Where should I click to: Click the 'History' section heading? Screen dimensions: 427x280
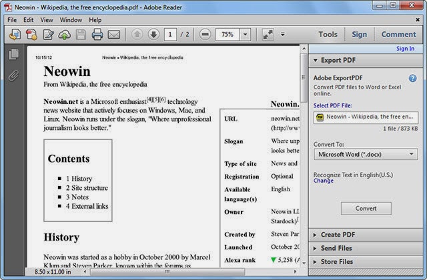[61, 237]
